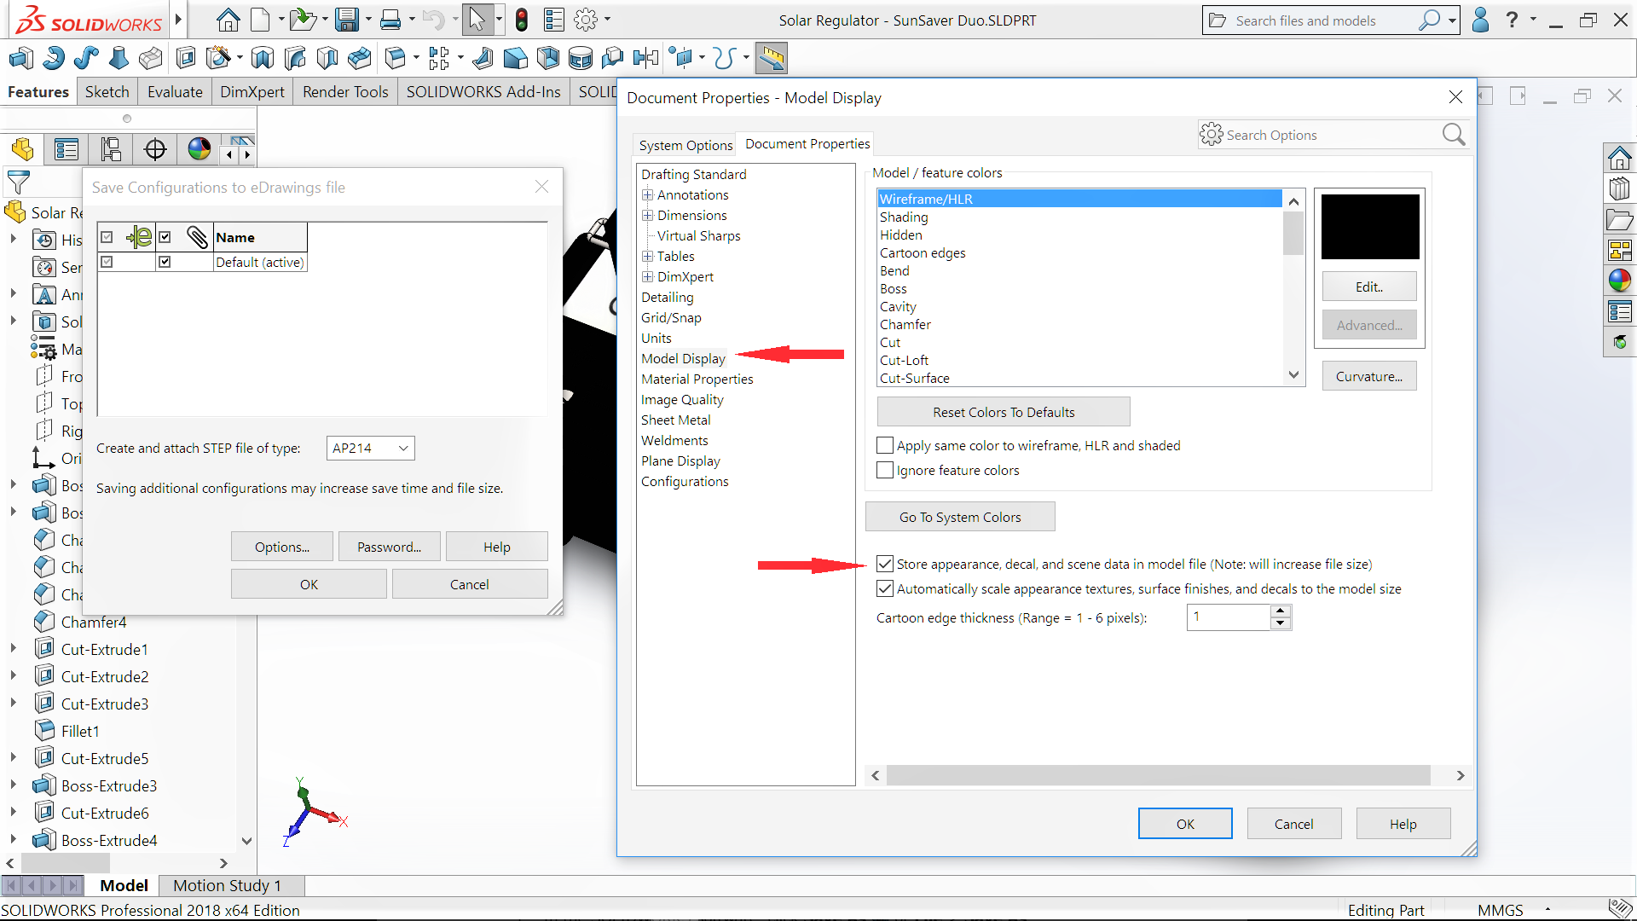Select the Revolved Boss/Base icon

[x=53, y=59]
